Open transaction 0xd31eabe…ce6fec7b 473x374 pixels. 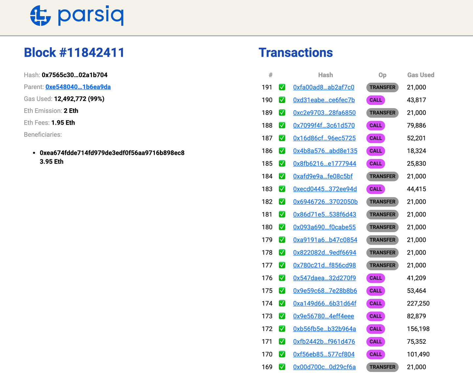[x=324, y=100]
